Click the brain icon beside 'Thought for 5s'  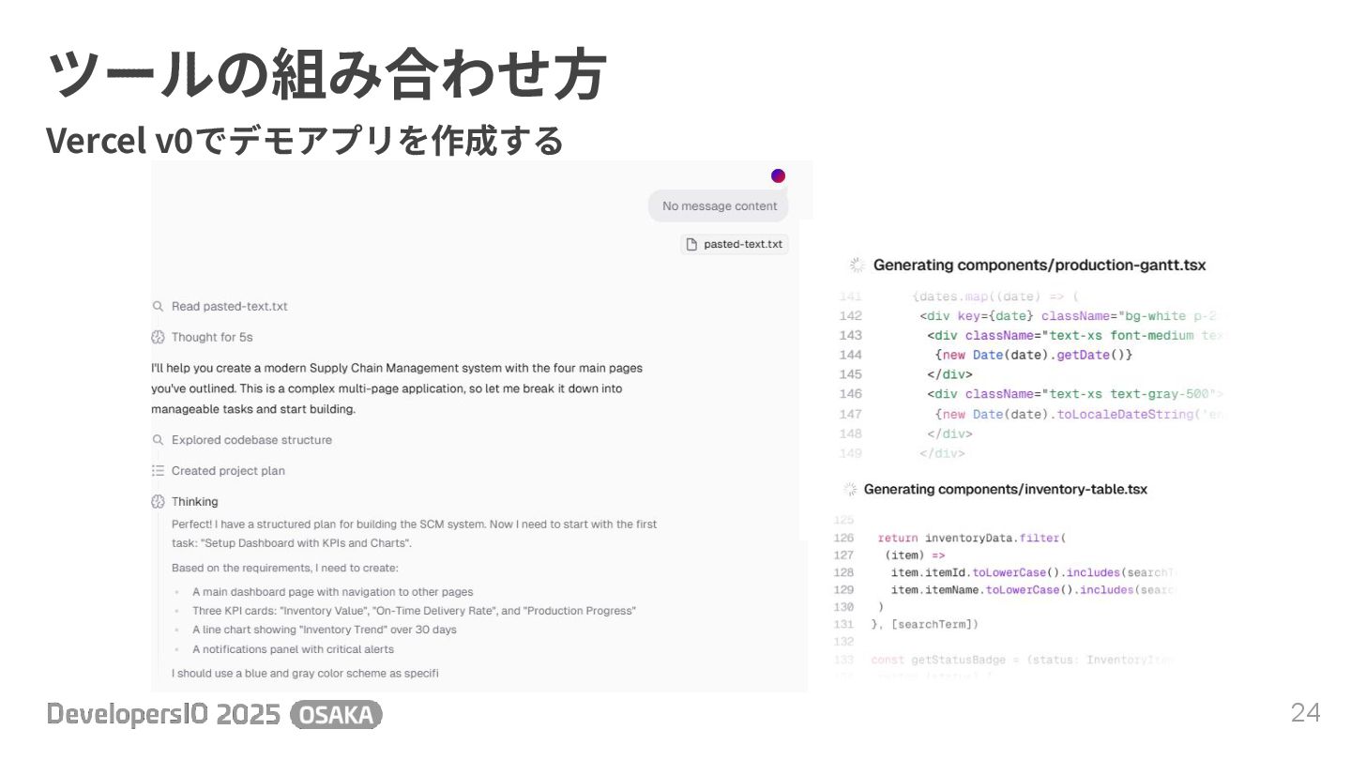click(158, 337)
